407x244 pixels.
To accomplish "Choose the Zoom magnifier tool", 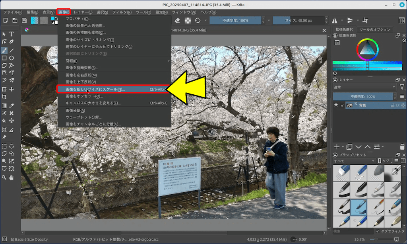I will coord(4,178).
